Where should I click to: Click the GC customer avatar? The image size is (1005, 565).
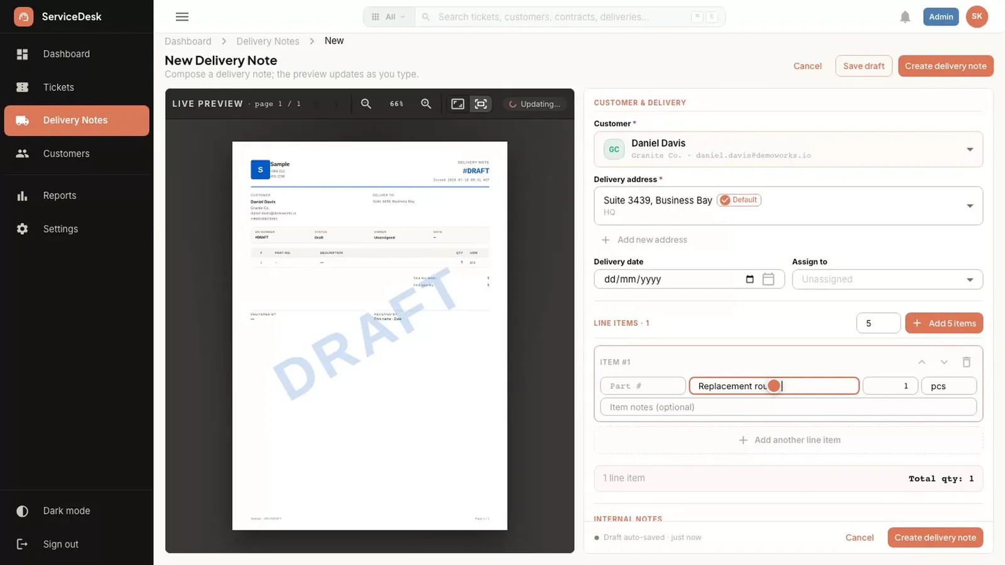pos(614,149)
